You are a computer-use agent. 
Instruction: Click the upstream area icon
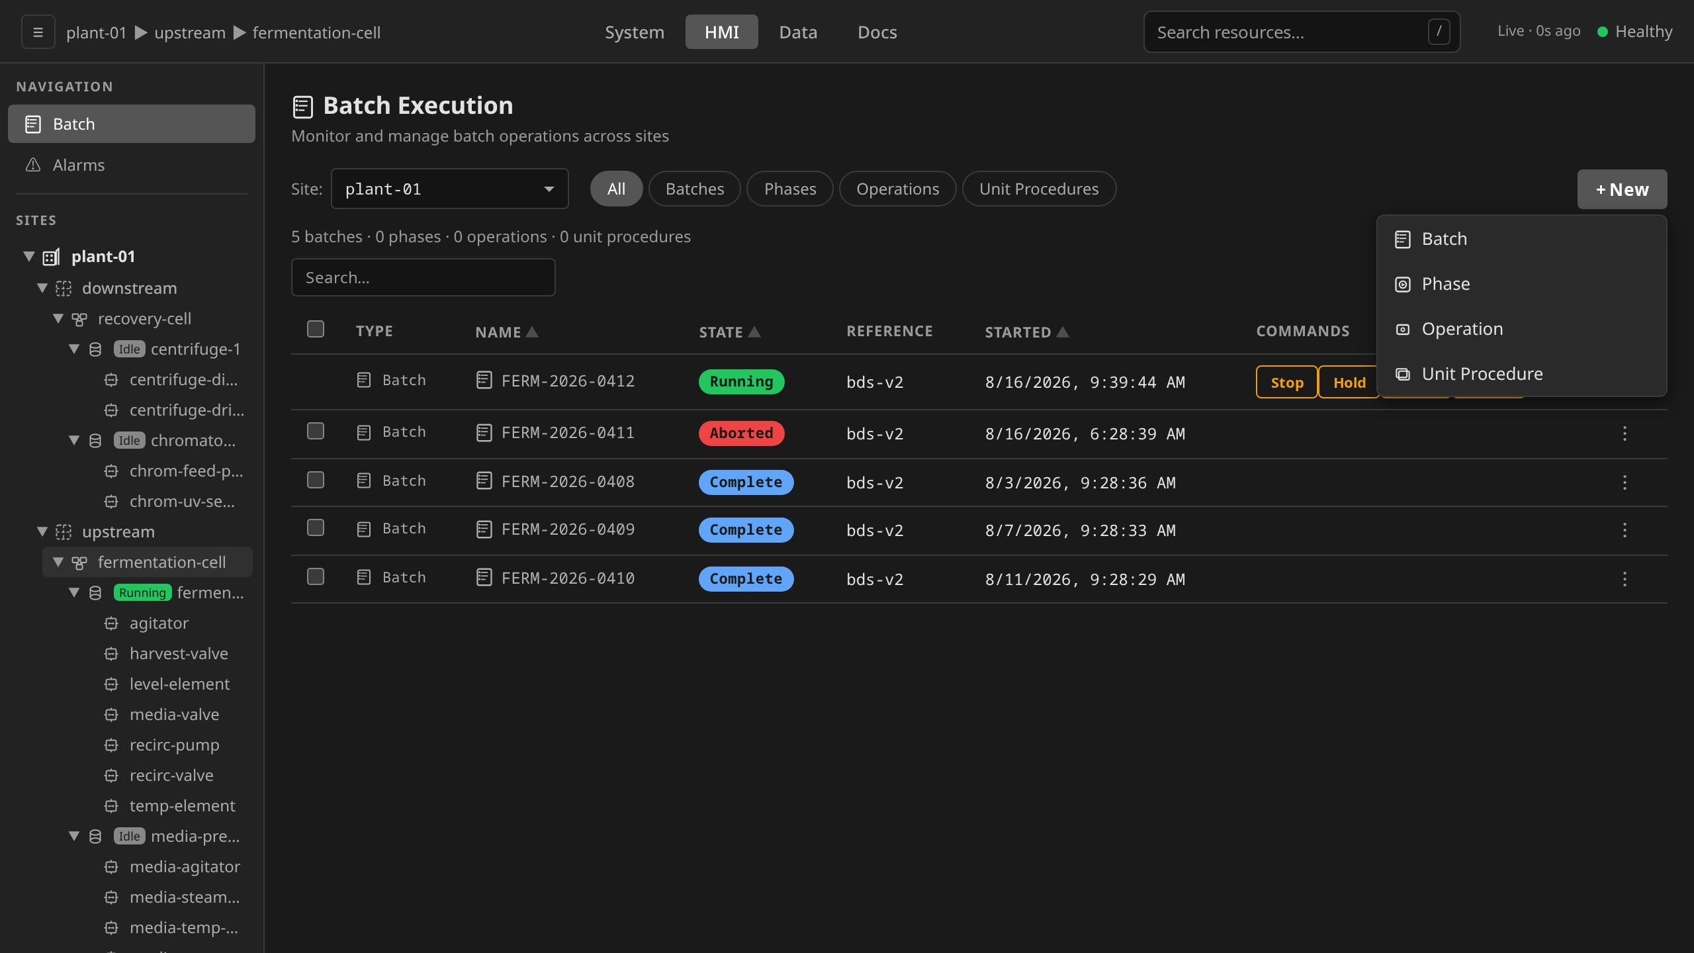coord(64,532)
